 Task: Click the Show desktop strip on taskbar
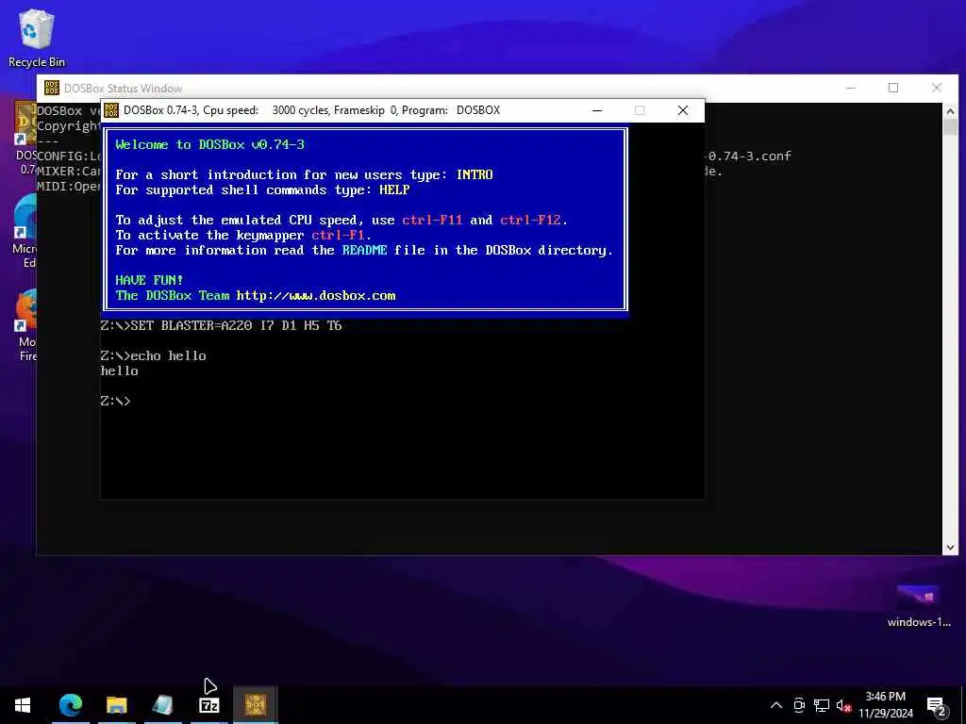(963, 705)
